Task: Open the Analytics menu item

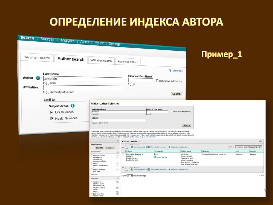Action: point(67,41)
